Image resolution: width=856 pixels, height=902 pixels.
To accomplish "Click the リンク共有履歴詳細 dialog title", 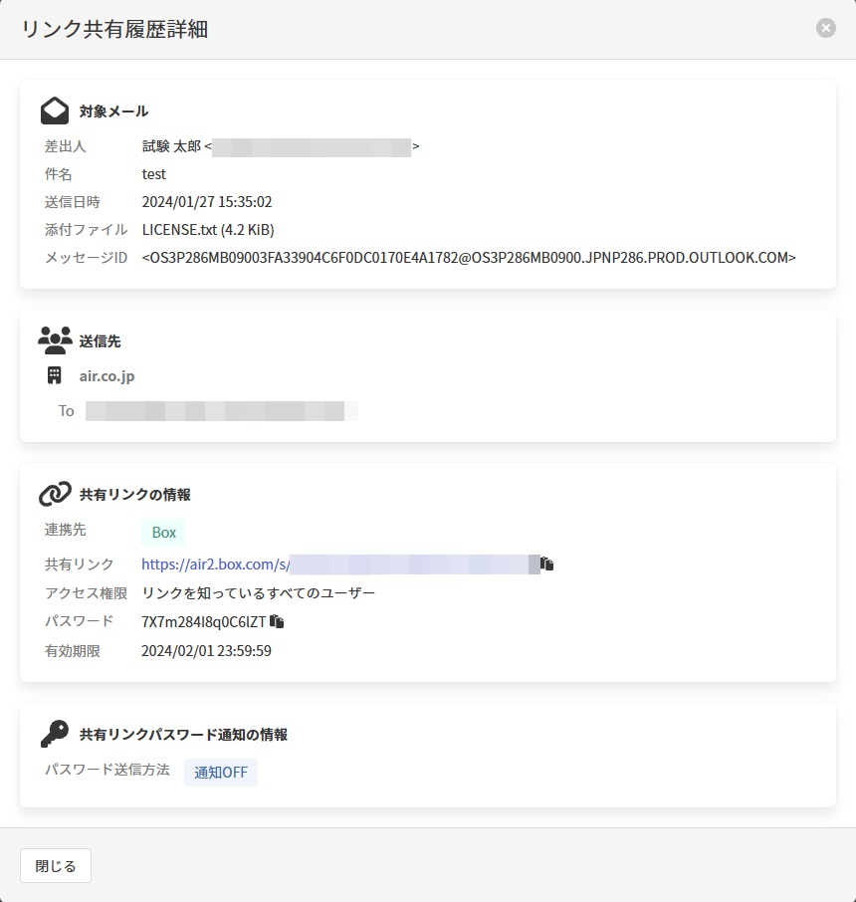I will (x=114, y=29).
